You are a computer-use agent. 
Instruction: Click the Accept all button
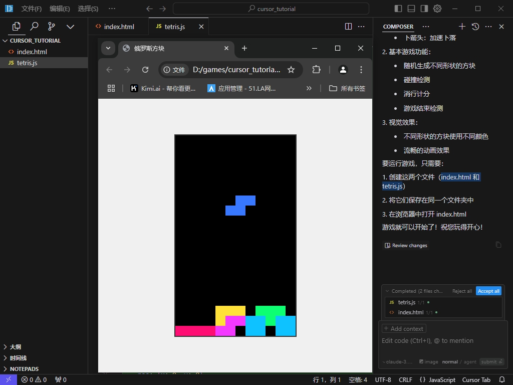point(488,291)
